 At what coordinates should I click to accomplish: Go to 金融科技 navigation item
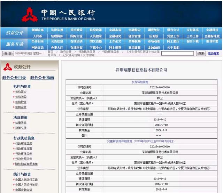point(212,30)
